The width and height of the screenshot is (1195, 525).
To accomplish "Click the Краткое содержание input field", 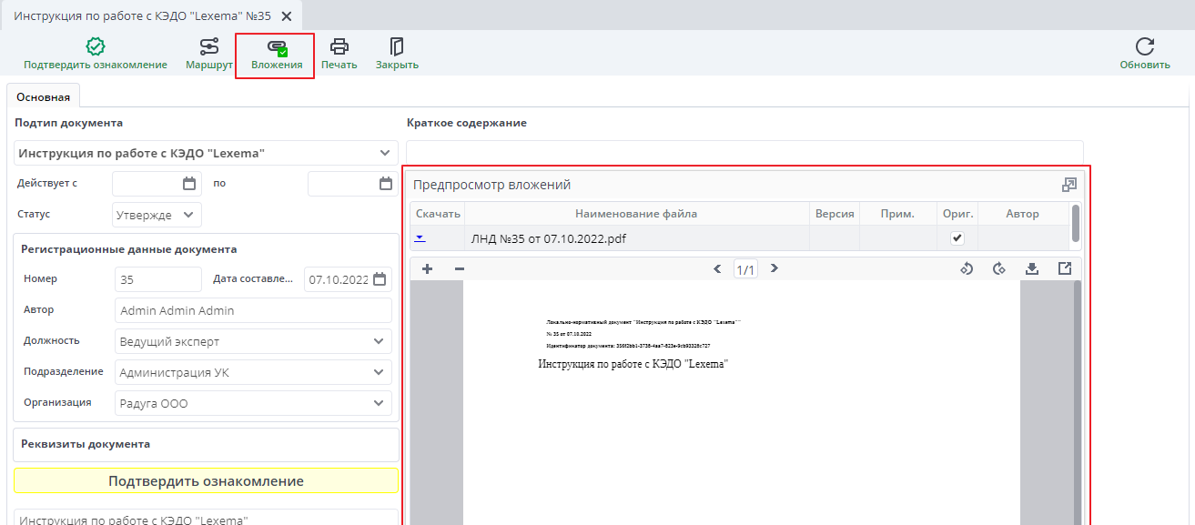I will tap(744, 151).
